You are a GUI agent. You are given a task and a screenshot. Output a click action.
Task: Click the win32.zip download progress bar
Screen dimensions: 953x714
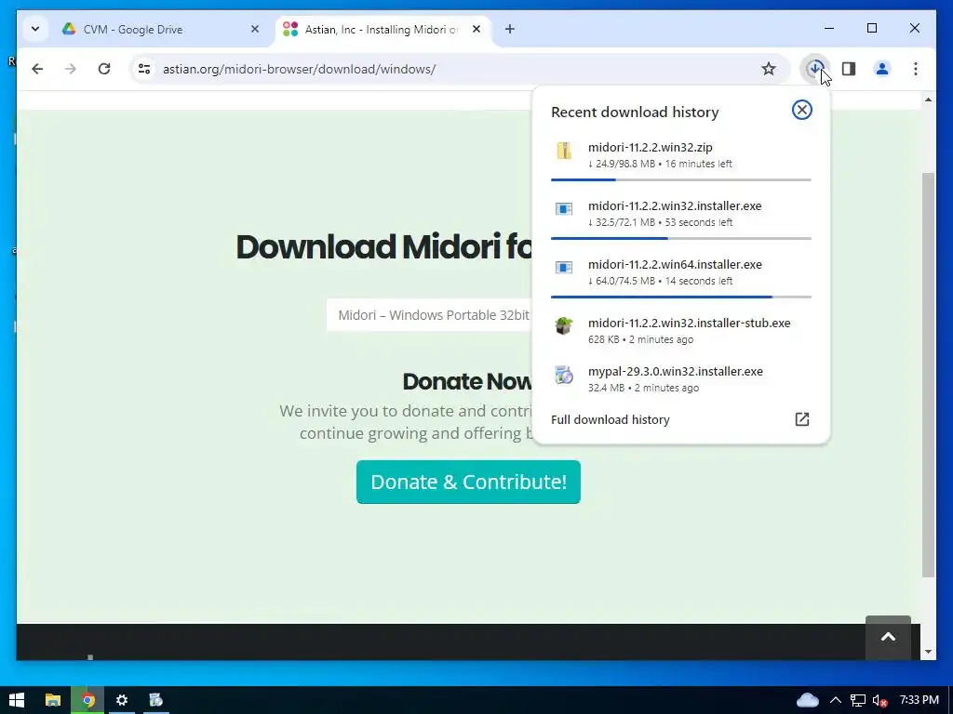pos(680,179)
